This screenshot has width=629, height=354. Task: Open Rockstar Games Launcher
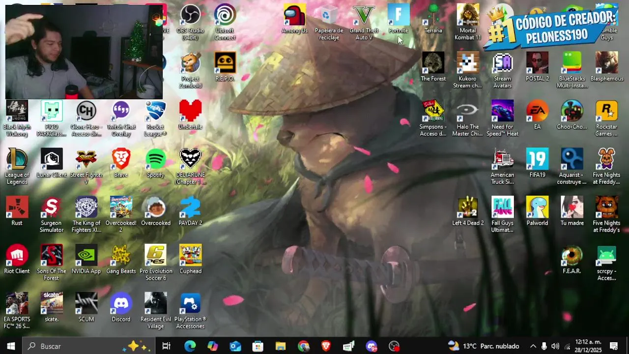coord(607,119)
